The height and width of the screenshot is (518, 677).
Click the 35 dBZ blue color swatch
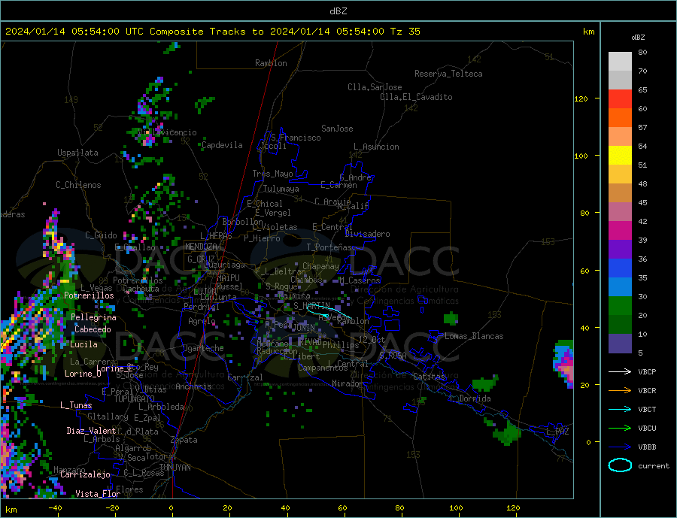(x=620, y=268)
